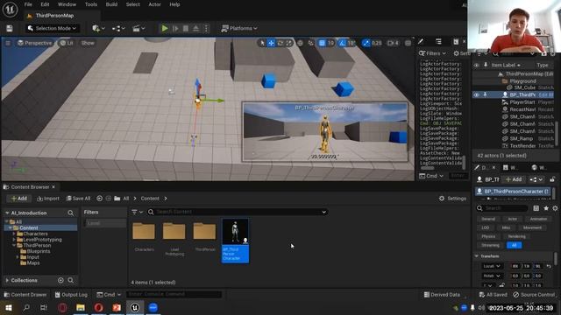Screen dimensions: 561x315
Task: Select the Translate tool in viewport
Action: pyautogui.click(x=271, y=43)
